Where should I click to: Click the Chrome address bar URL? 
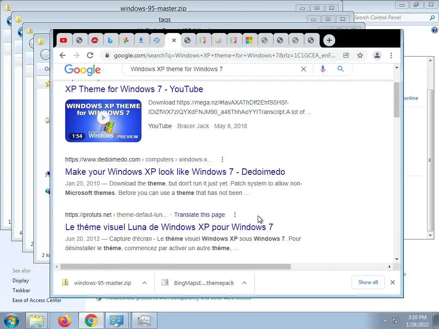pyautogui.click(x=225, y=55)
